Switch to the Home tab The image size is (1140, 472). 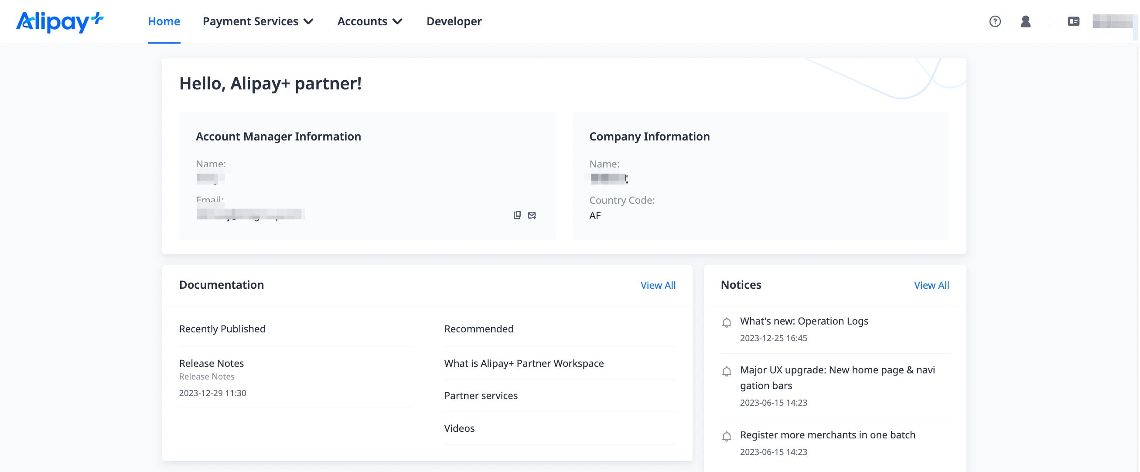(164, 22)
